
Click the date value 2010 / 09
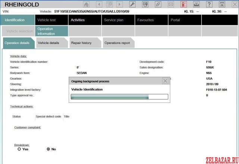coord(212,84)
